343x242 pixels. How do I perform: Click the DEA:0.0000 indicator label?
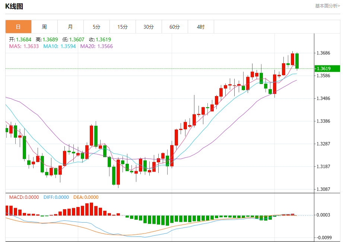86,197
